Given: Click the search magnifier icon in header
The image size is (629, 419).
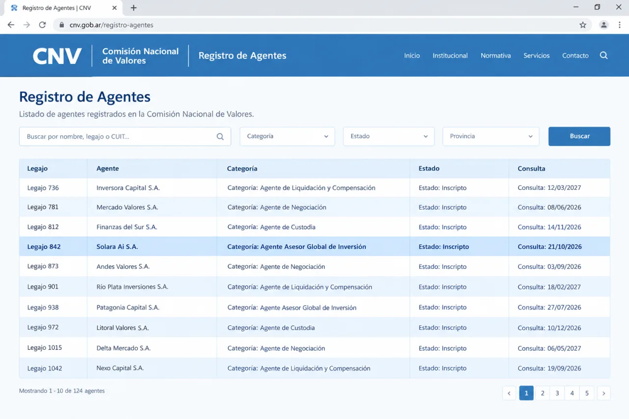Looking at the screenshot, I should pos(604,55).
